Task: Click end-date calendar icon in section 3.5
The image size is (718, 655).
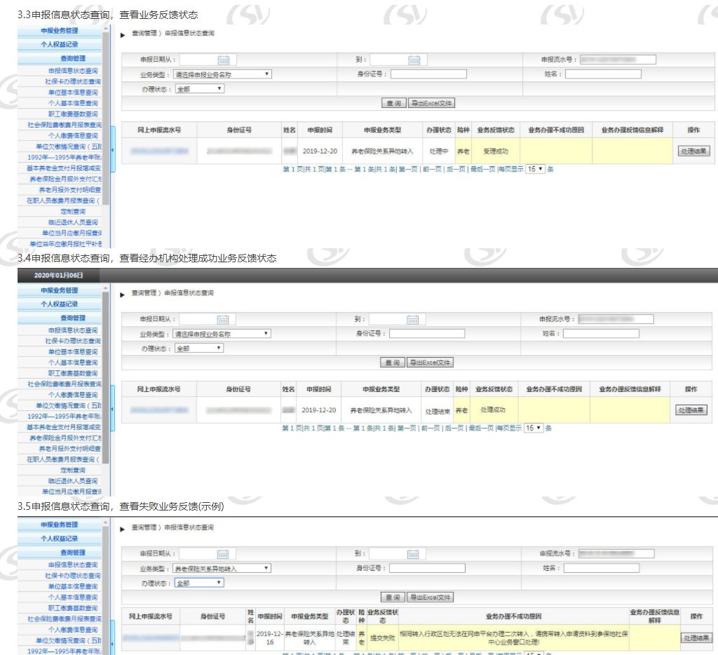Action: click(x=414, y=554)
